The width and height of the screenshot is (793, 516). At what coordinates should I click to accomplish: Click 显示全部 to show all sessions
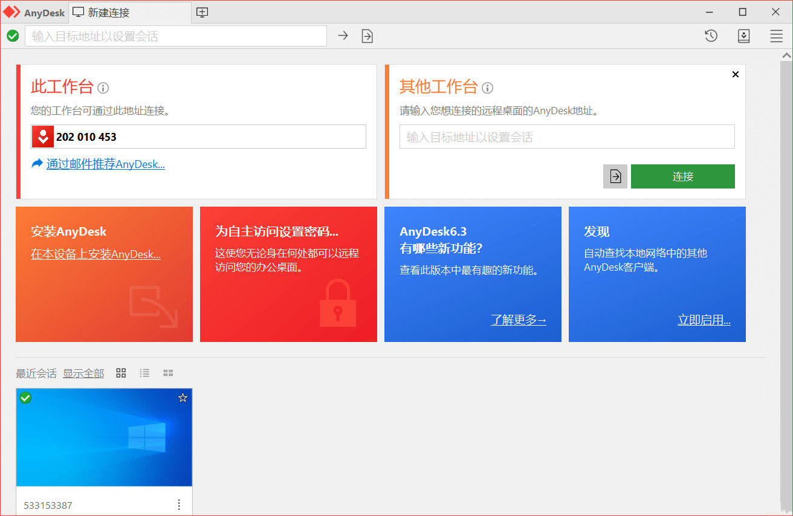click(83, 373)
